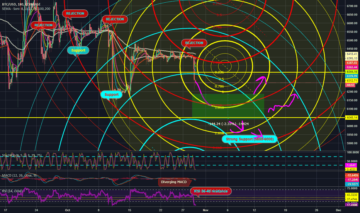Click the 75.0000 RSI scale label
360x213 pixels.
352,188
